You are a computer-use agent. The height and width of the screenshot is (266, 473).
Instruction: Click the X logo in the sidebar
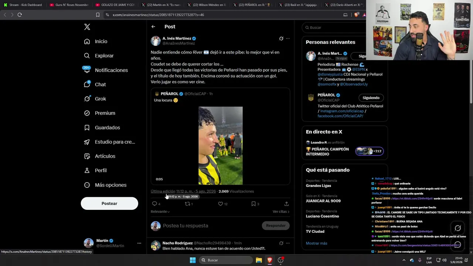point(87,27)
